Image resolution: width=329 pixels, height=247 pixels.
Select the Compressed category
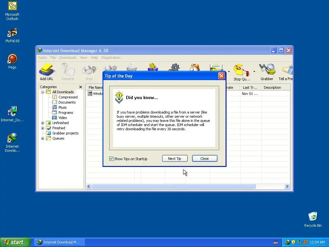pos(68,97)
